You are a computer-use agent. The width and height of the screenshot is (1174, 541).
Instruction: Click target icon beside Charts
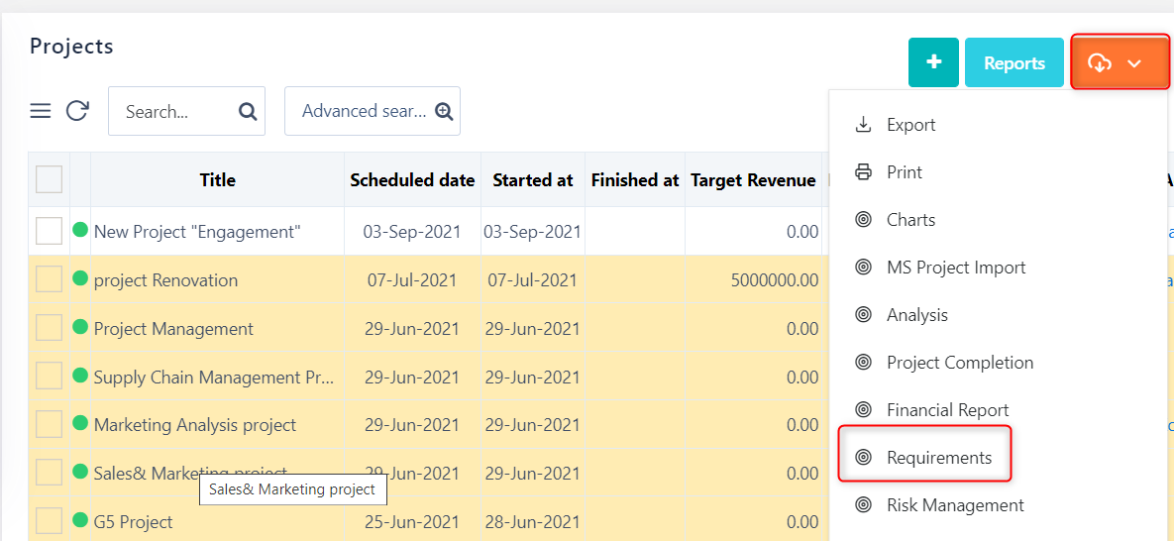point(863,220)
